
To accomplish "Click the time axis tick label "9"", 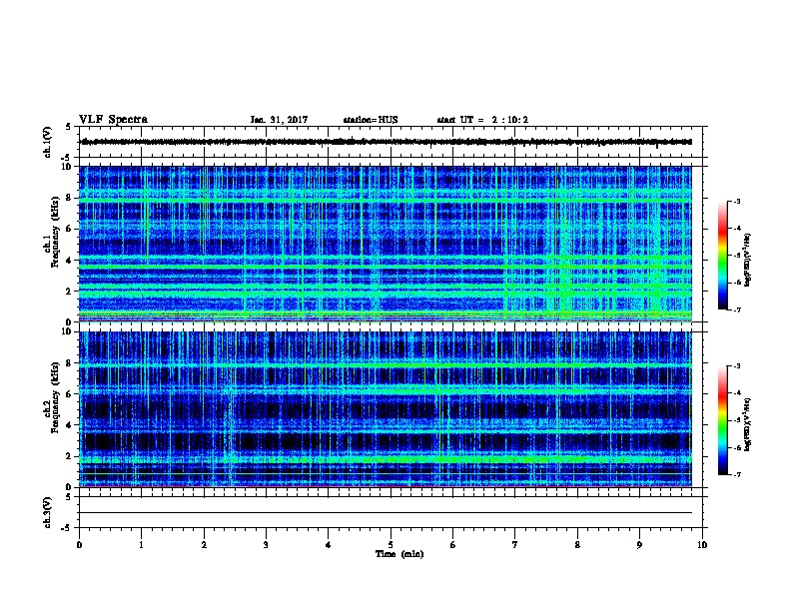I will coord(639,545).
